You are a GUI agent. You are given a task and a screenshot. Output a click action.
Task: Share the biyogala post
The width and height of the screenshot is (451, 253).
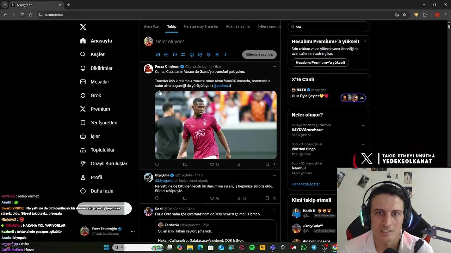point(274,198)
